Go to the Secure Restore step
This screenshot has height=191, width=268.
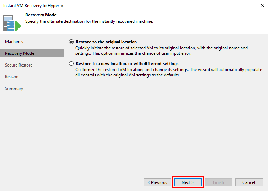[x=18, y=65]
